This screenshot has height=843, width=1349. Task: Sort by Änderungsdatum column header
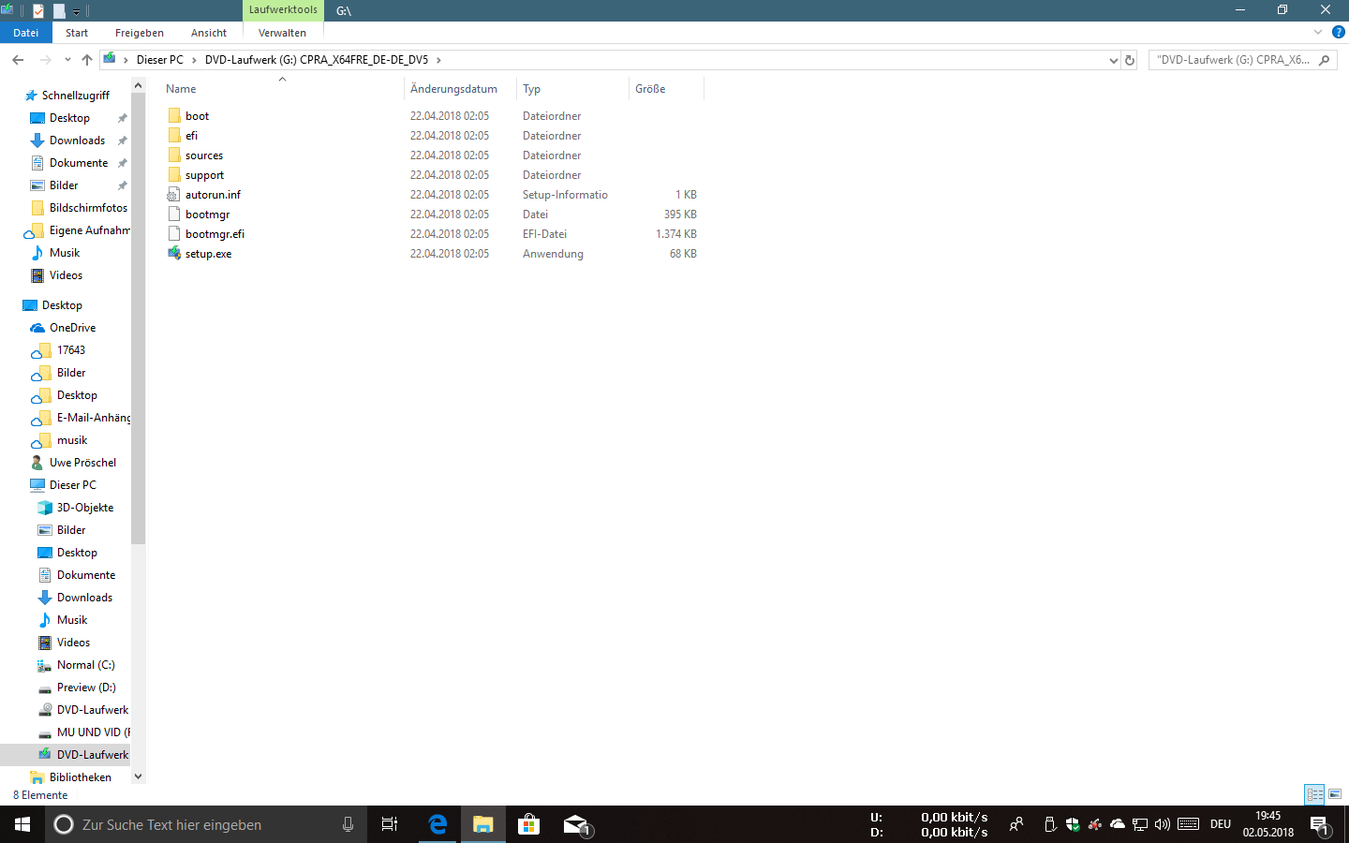460,89
